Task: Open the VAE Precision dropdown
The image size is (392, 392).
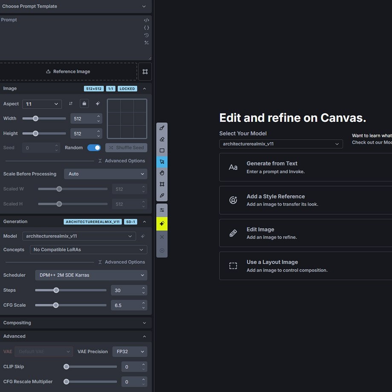Action: click(x=130, y=352)
